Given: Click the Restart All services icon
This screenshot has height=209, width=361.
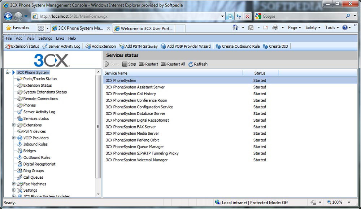Looking at the screenshot, I should pos(164,64).
